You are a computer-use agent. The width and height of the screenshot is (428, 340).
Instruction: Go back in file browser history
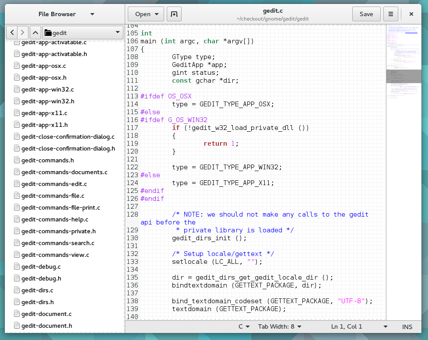click(12, 33)
